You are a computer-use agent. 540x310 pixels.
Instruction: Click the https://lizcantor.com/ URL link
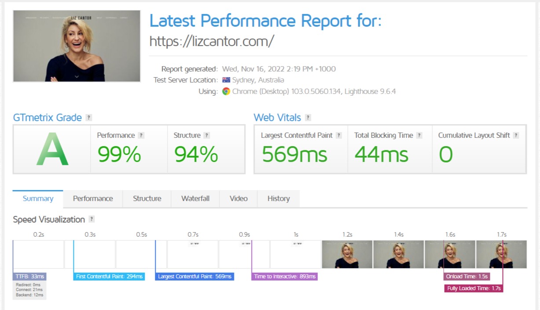(212, 41)
